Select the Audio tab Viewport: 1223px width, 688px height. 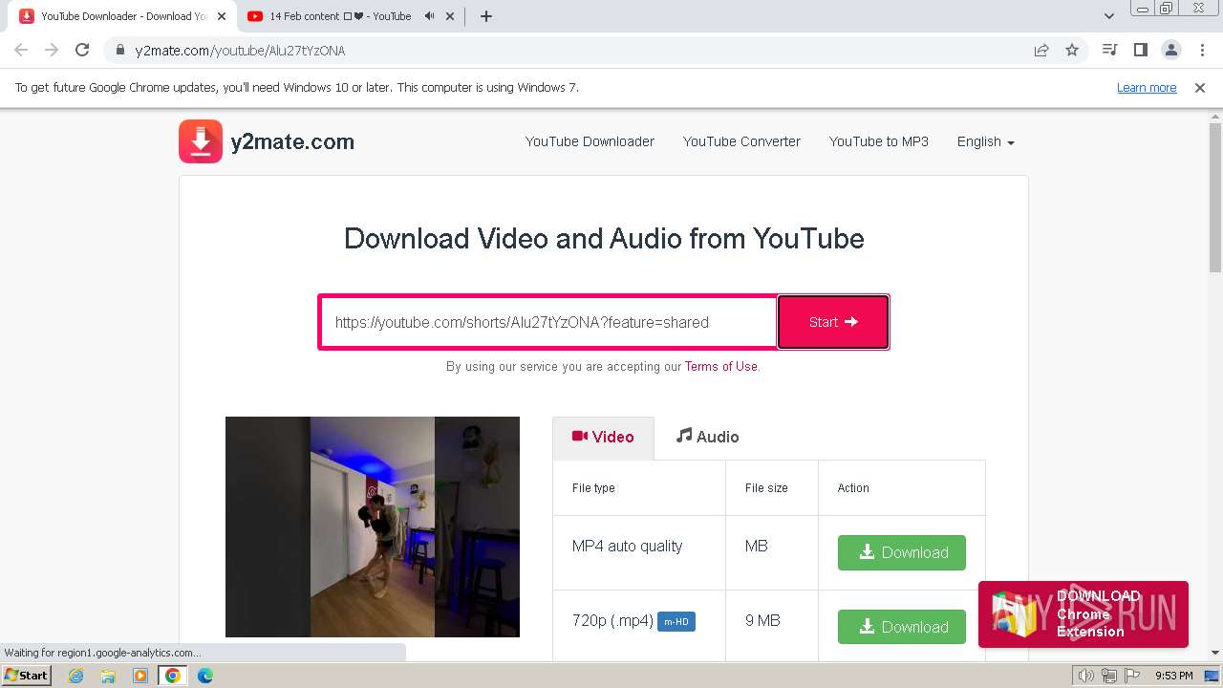tap(707, 437)
